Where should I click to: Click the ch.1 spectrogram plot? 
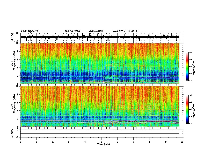(x=100, y=63)
